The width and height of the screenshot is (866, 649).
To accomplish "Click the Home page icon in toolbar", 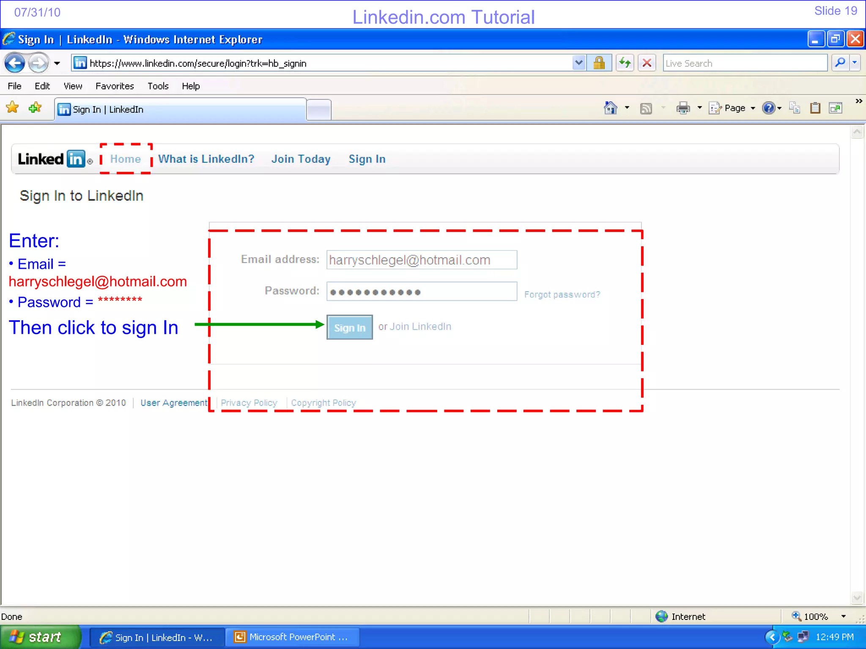I will (x=611, y=108).
